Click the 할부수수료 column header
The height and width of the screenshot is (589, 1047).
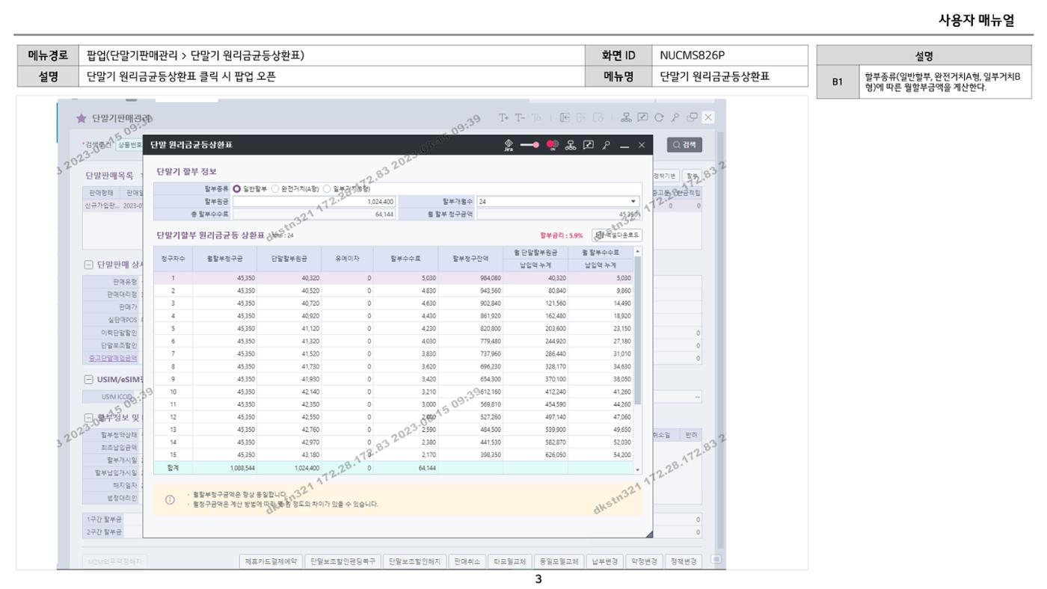tap(406, 259)
